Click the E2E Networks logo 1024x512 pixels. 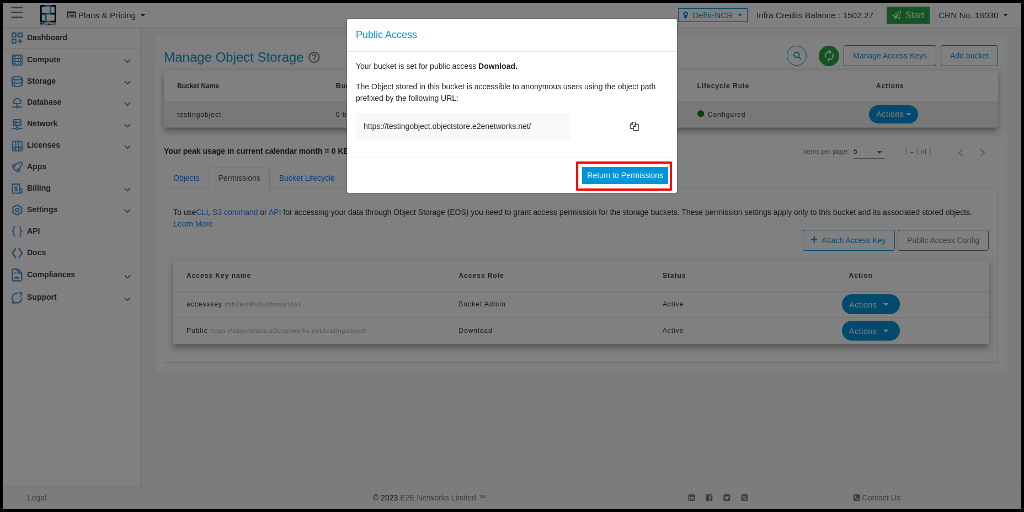point(48,15)
